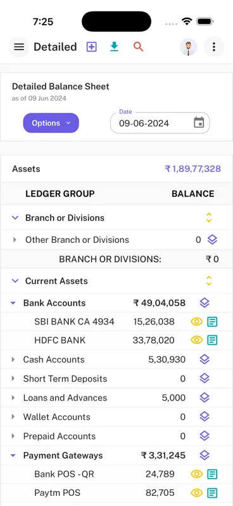Open the three-dot overflow menu
The image size is (233, 506).
(x=213, y=47)
